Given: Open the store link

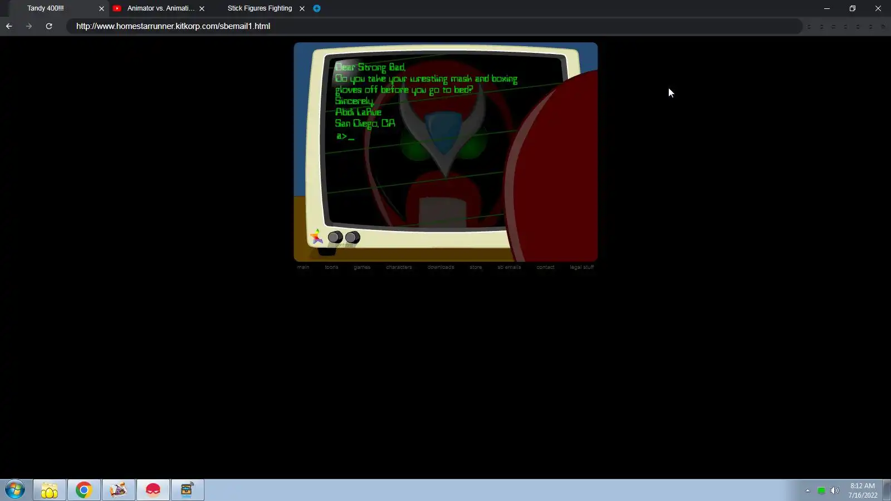Looking at the screenshot, I should [x=476, y=267].
